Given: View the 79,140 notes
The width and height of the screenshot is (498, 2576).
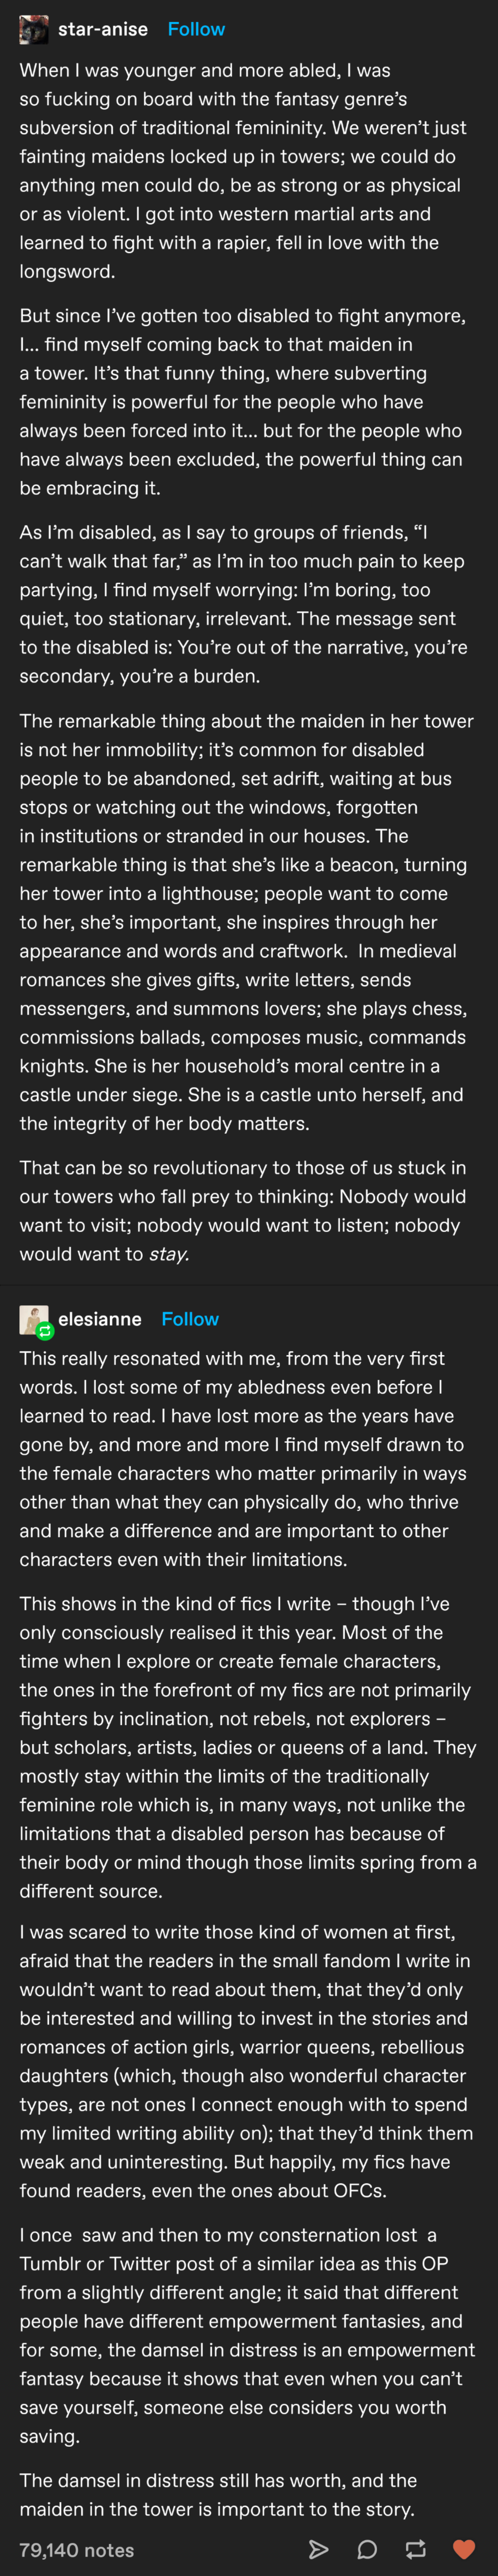Looking at the screenshot, I should click(77, 2549).
